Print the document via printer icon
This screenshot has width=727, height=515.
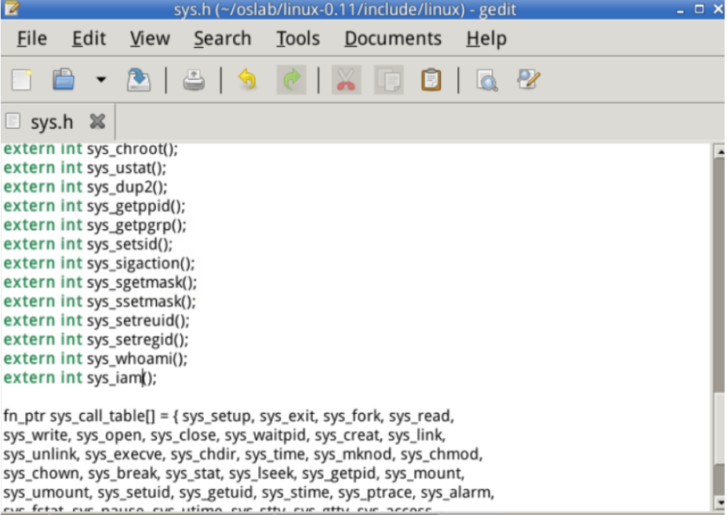tap(194, 80)
